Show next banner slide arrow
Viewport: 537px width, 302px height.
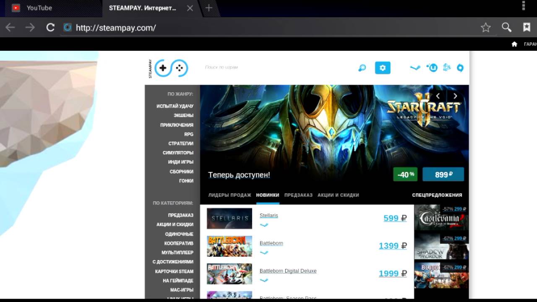pyautogui.click(x=455, y=96)
